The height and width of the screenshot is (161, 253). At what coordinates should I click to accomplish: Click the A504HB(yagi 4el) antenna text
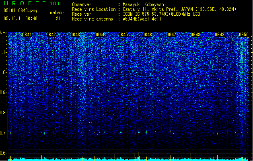point(142,19)
